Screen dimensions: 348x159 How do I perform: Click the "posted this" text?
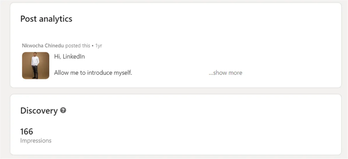pos(78,45)
